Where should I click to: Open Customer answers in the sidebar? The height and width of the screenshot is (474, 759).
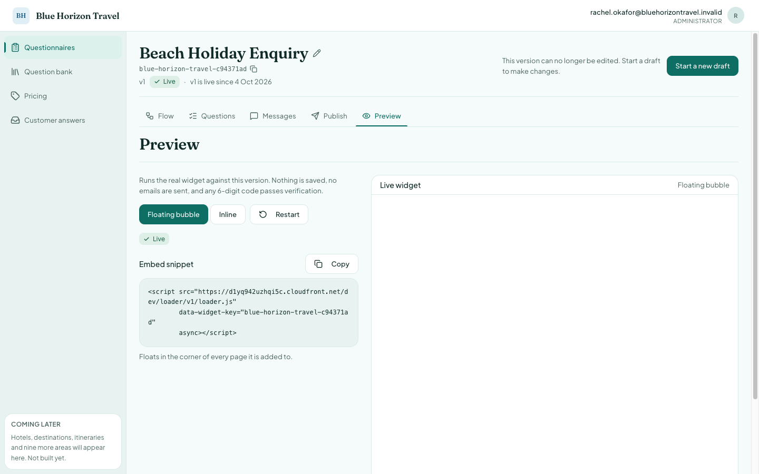click(63, 120)
